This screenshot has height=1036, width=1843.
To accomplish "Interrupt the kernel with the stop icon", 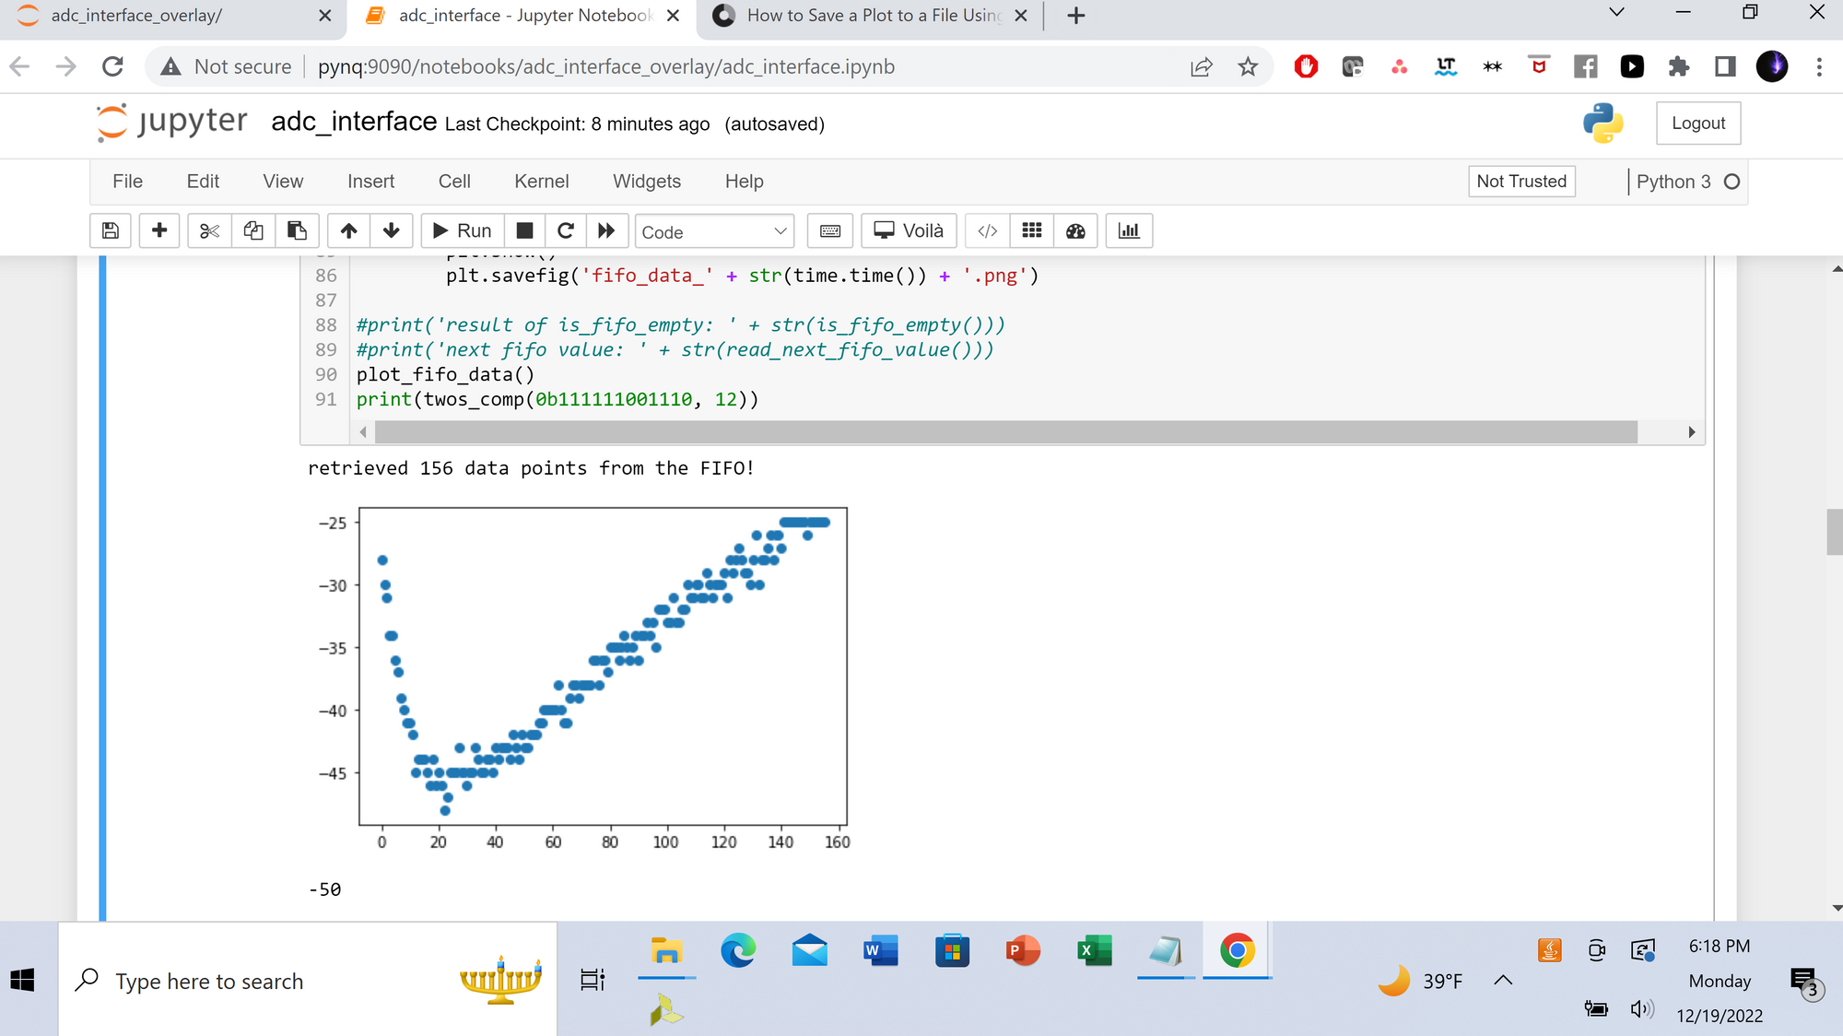I will [524, 230].
